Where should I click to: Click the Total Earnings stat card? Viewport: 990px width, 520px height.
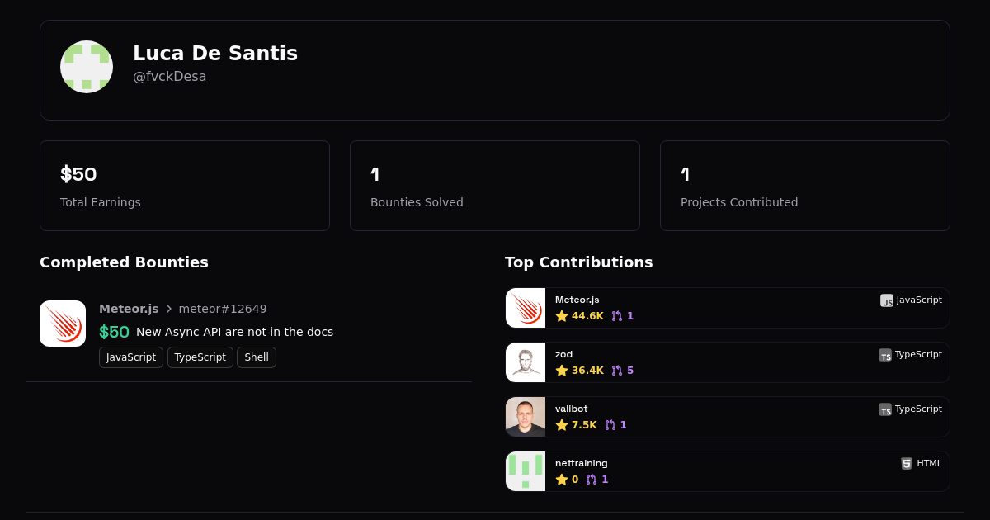(185, 186)
